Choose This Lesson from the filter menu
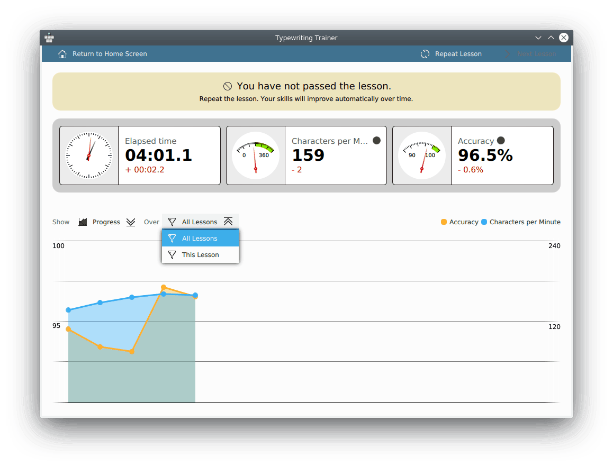The height and width of the screenshot is (467, 613). click(x=200, y=254)
